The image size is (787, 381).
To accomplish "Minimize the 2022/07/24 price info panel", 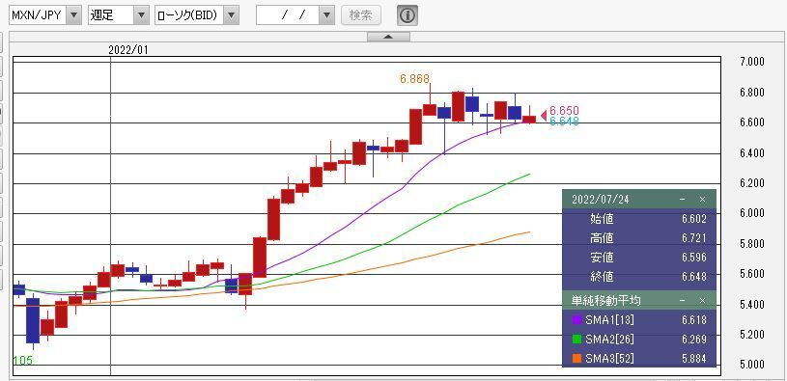I will [682, 200].
